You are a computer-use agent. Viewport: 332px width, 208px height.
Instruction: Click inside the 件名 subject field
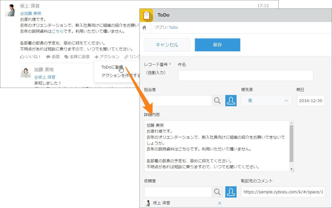pyautogui.click(x=245, y=75)
